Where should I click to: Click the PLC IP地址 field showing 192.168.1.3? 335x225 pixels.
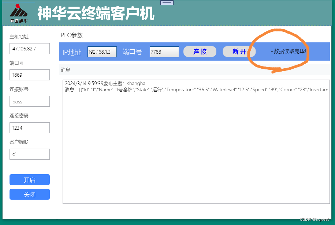tap(102, 52)
